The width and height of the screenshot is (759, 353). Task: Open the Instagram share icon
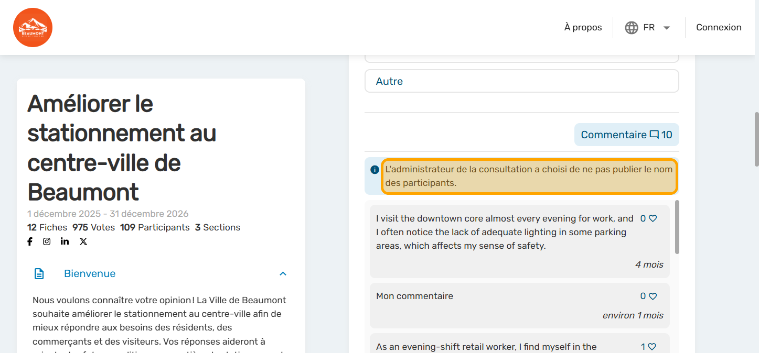tap(47, 241)
